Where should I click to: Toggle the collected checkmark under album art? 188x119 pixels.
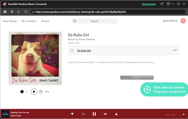pos(22,92)
